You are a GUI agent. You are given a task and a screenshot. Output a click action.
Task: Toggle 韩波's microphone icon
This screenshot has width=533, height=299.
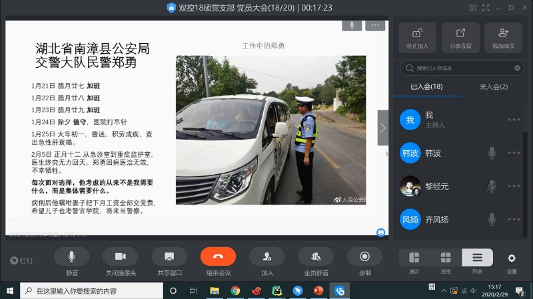click(x=492, y=153)
